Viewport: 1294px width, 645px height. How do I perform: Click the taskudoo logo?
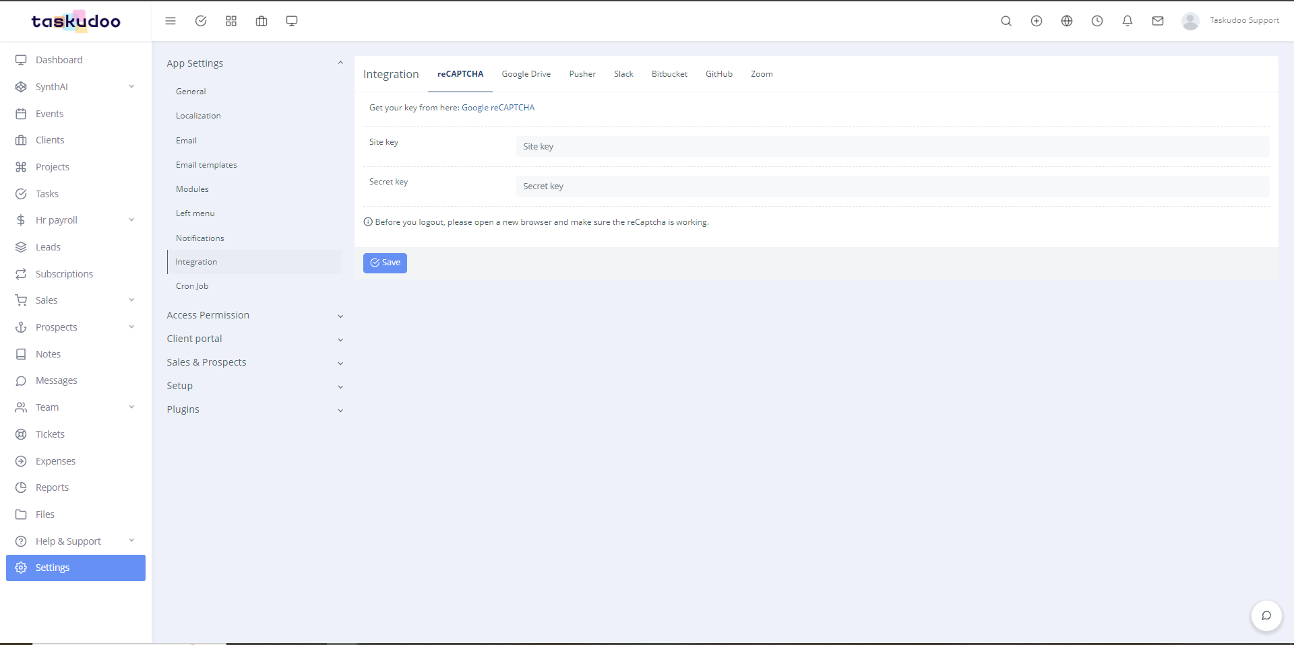75,21
